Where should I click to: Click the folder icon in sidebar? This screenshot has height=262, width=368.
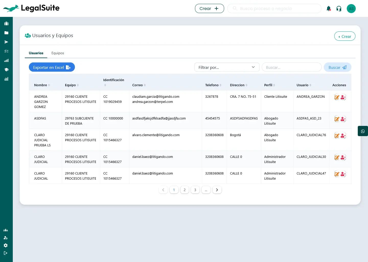click(x=6, y=33)
